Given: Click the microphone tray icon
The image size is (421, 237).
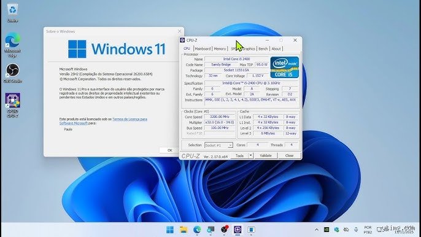Looking at the screenshot, I should coord(356,230).
